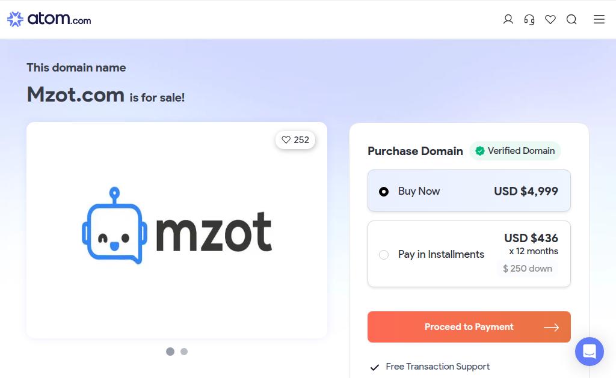Switch to the second carousel slide dot
The height and width of the screenshot is (378, 616).
coord(184,352)
